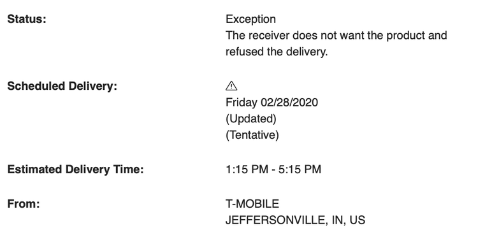The height and width of the screenshot is (244, 478).
Task: Click the refusal message first line
Action: coord(337,36)
